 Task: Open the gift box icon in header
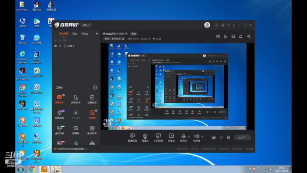(x=218, y=37)
